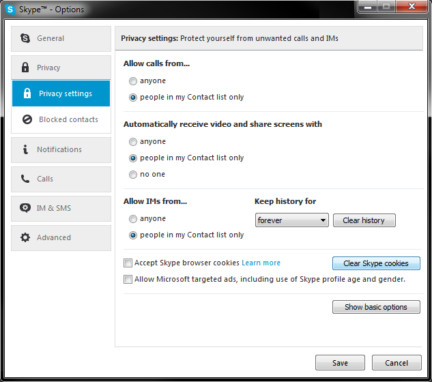The height and width of the screenshot is (382, 432).
Task: Allow calls from anyone
Action: (x=133, y=81)
